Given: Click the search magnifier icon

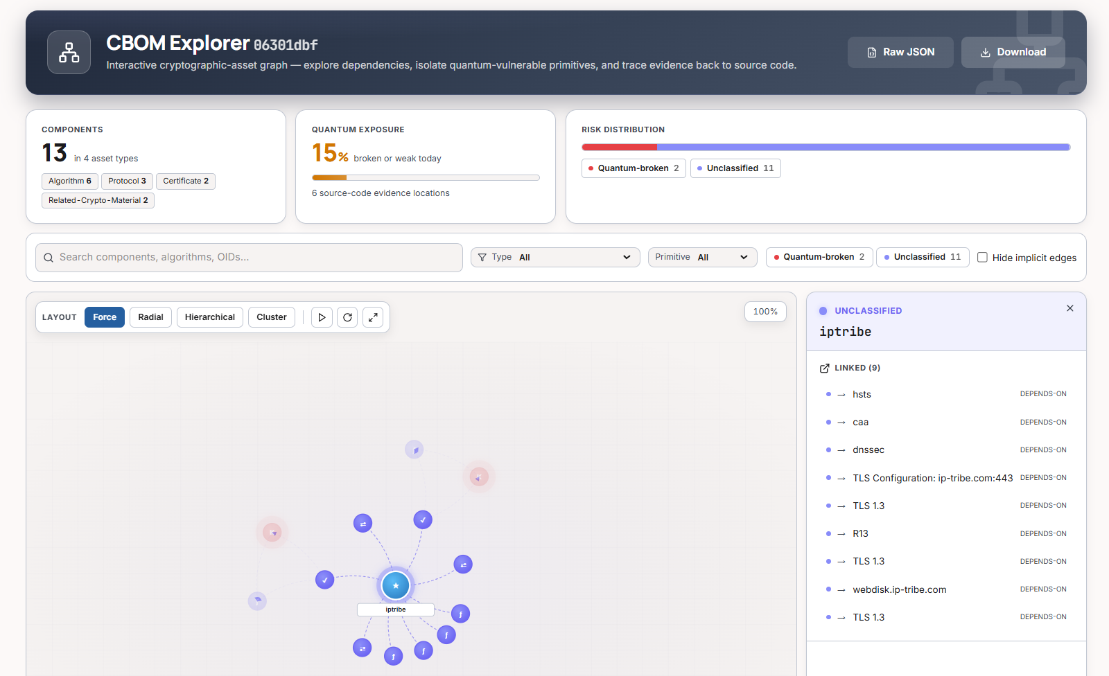Looking at the screenshot, I should 49,258.
